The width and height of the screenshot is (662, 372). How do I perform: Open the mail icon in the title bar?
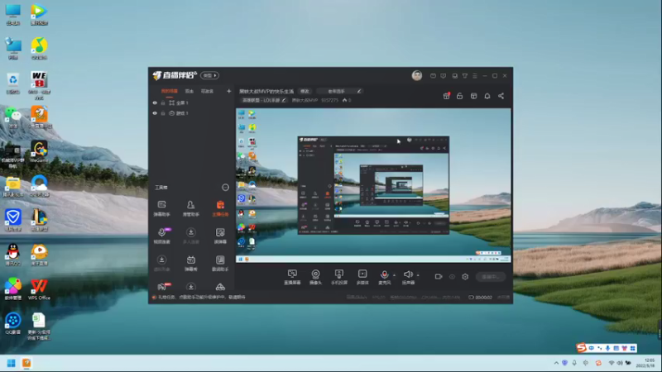pos(433,76)
